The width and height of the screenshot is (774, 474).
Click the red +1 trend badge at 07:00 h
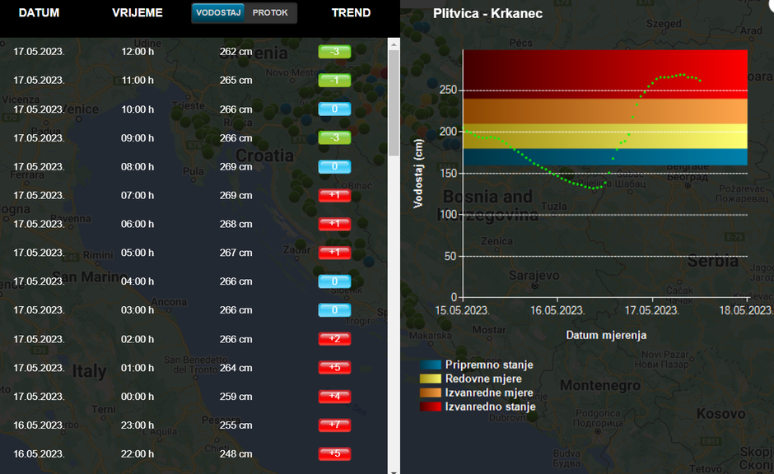(x=334, y=196)
